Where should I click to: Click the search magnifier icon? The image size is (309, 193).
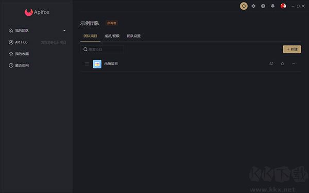click(x=85, y=49)
